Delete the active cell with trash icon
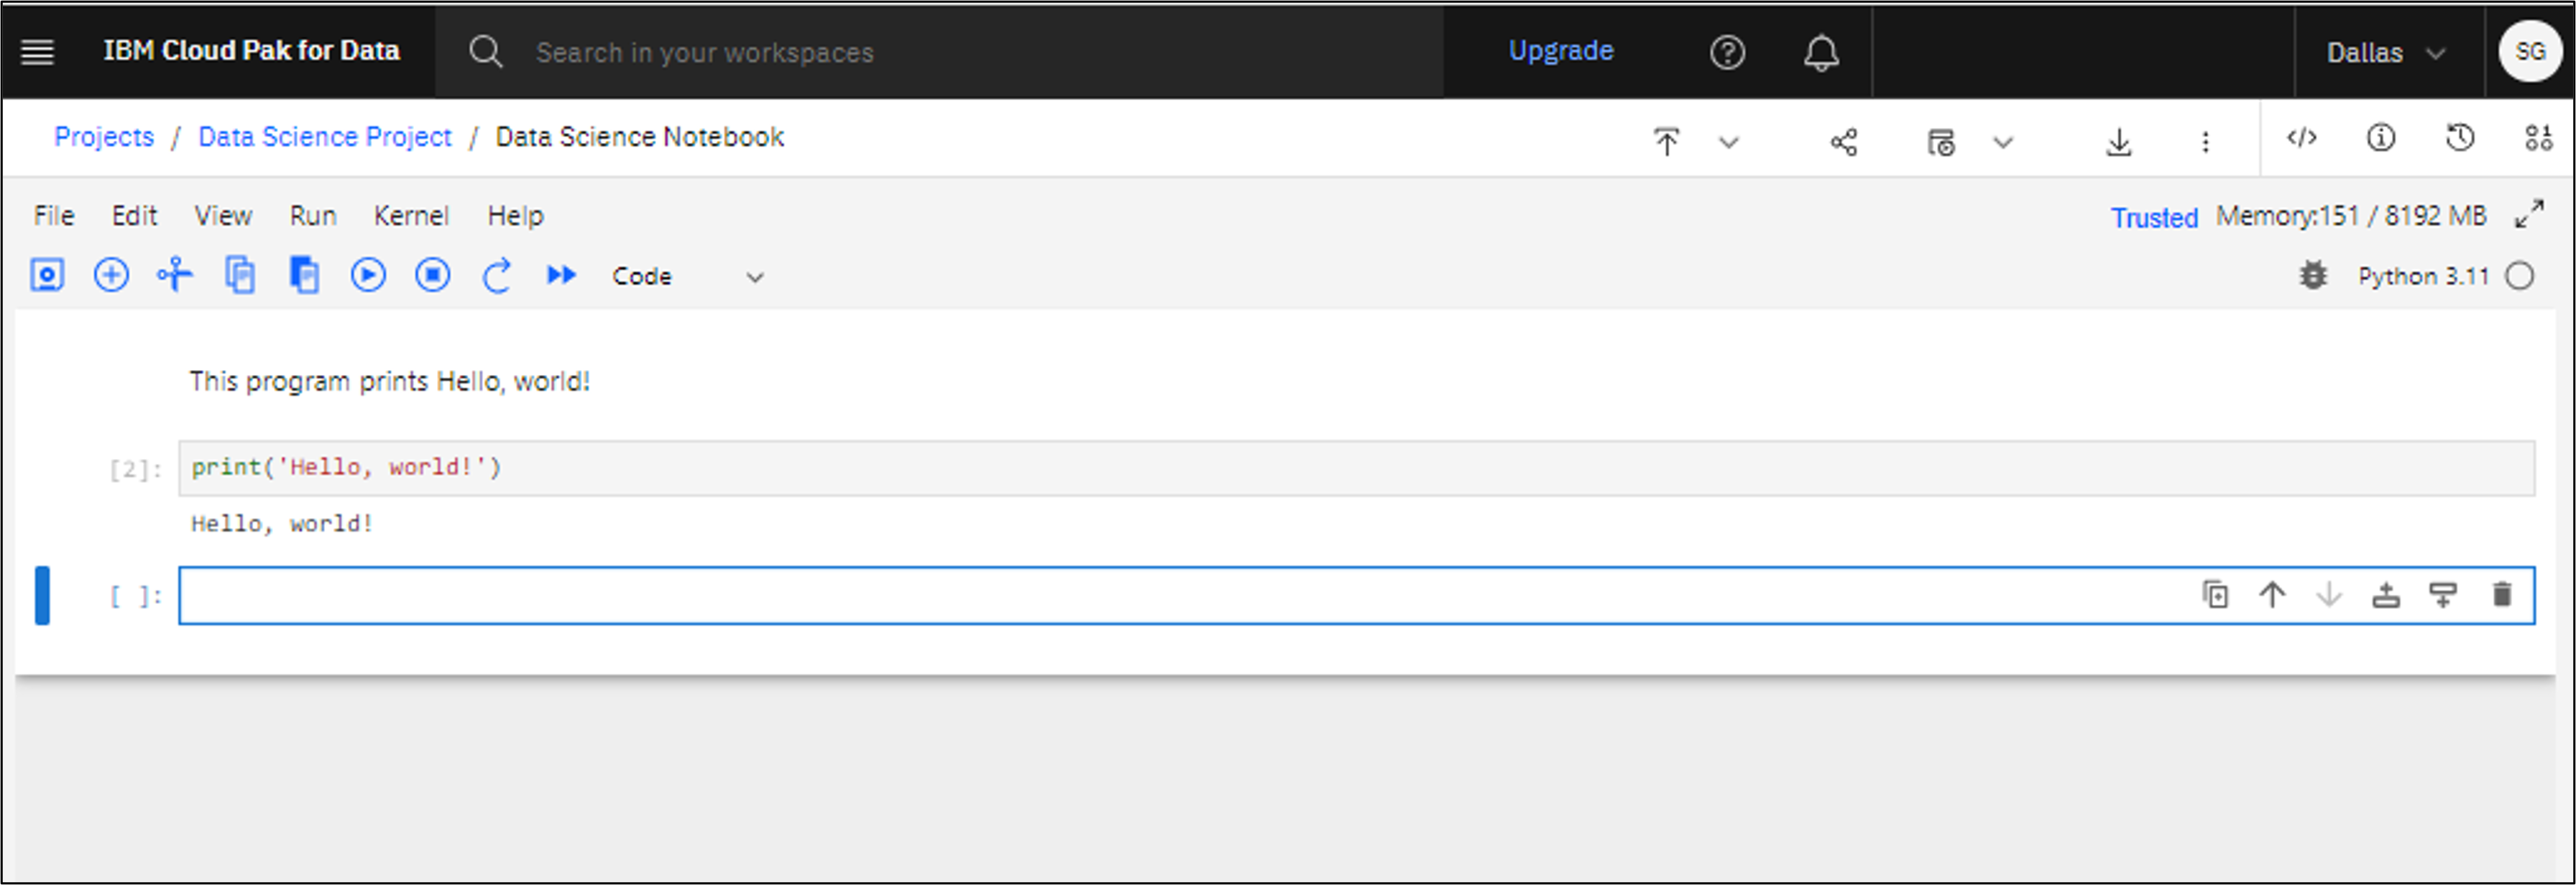Image resolution: width=2576 pixels, height=885 pixels. pos(2501,596)
